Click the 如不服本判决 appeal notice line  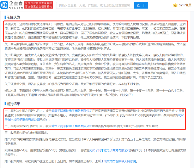71,161
